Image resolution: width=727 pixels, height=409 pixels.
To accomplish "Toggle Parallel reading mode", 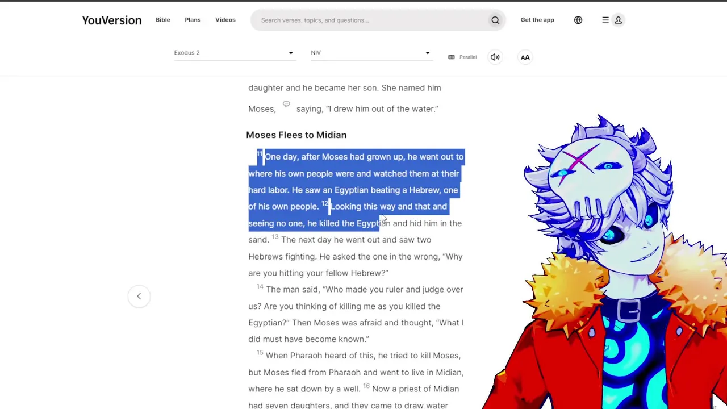I will pyautogui.click(x=462, y=57).
